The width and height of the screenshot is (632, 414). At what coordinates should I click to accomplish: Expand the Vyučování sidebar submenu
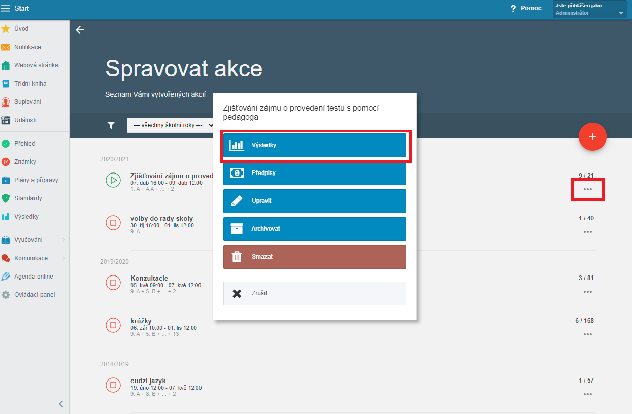point(63,240)
